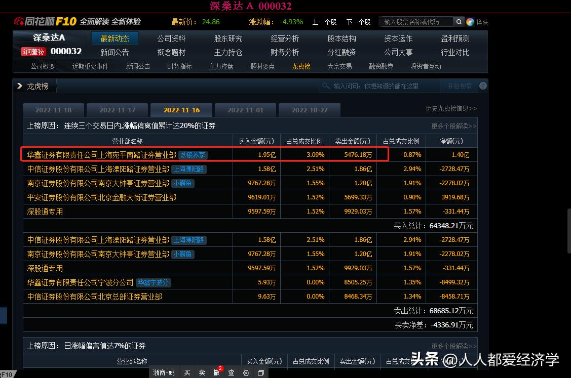
Task: Click the search magnifier icon
Action: pyautogui.click(x=459, y=22)
